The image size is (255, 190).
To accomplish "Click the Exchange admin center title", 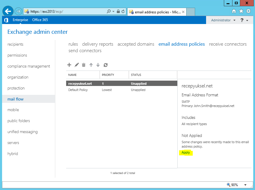I will 37,32.
